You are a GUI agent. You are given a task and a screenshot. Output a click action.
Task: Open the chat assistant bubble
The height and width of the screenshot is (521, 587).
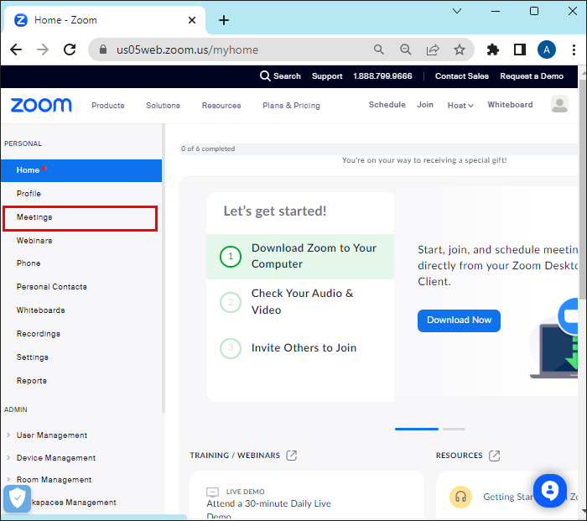point(550,491)
